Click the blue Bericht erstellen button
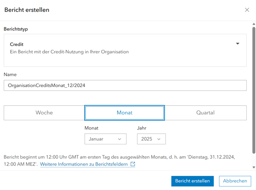The image size is (256, 190). pos(193,181)
